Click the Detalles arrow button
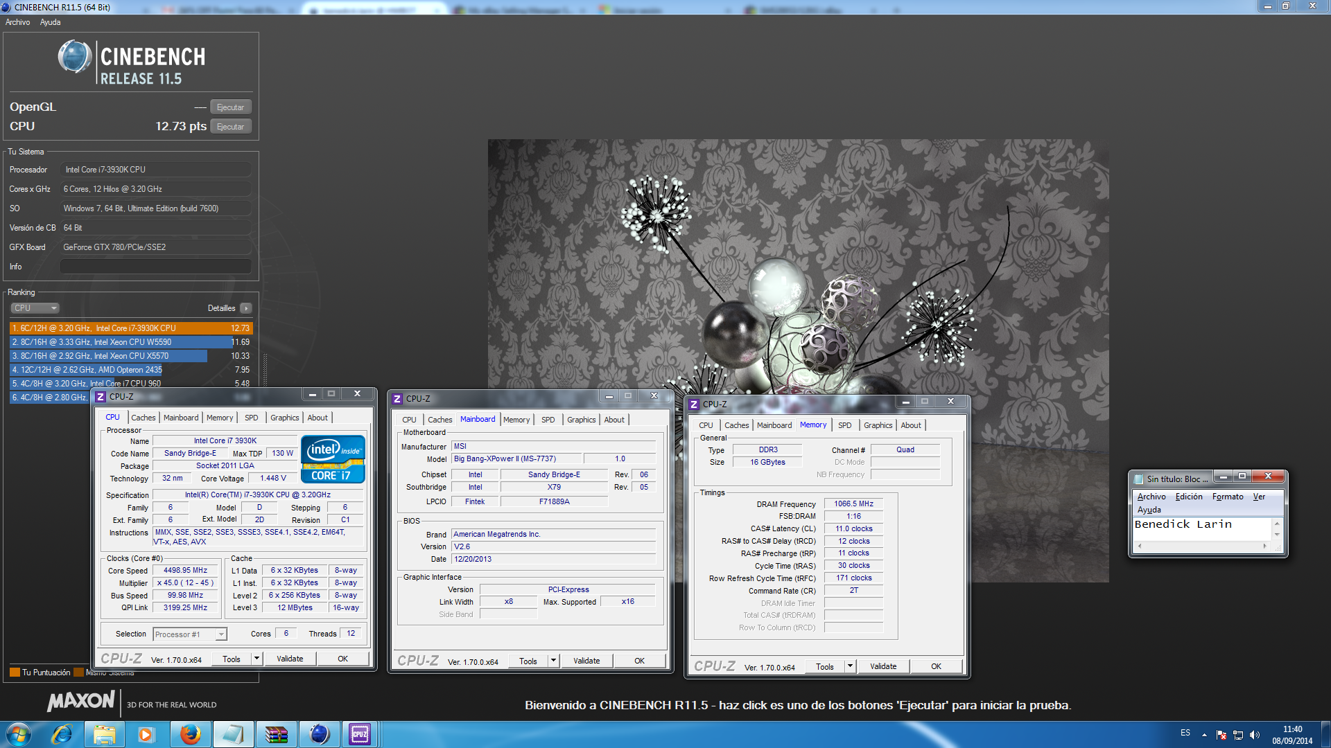This screenshot has width=1331, height=748. [246, 308]
